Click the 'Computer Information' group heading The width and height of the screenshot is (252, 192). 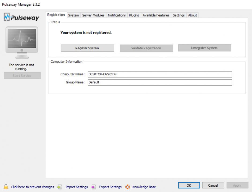point(66,62)
